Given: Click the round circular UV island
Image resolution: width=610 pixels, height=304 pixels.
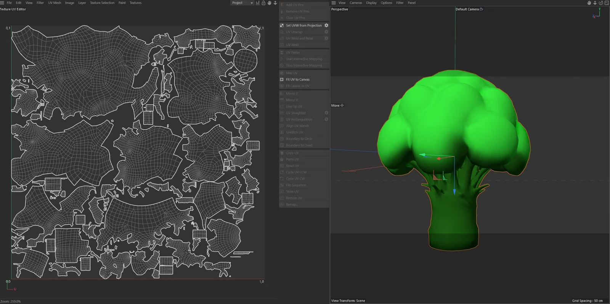Looking at the screenshot, I should click(245, 60).
